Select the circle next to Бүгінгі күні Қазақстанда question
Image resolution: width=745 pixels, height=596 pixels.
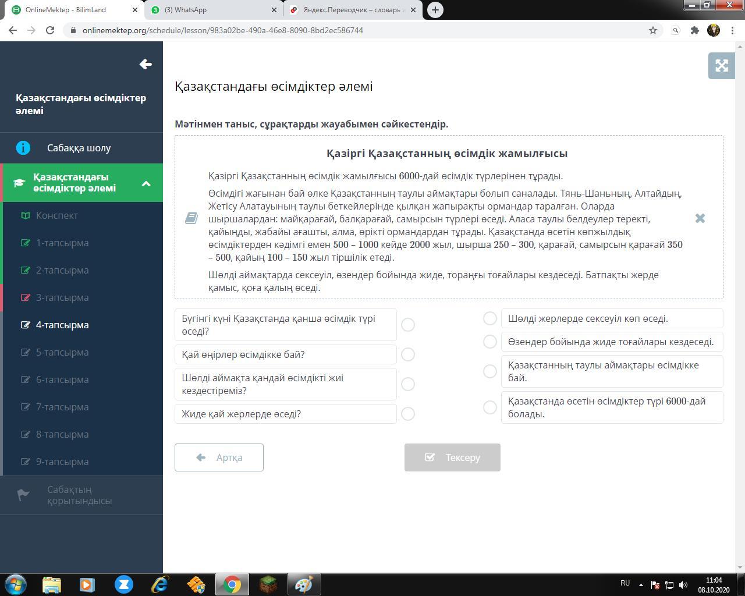click(x=408, y=325)
